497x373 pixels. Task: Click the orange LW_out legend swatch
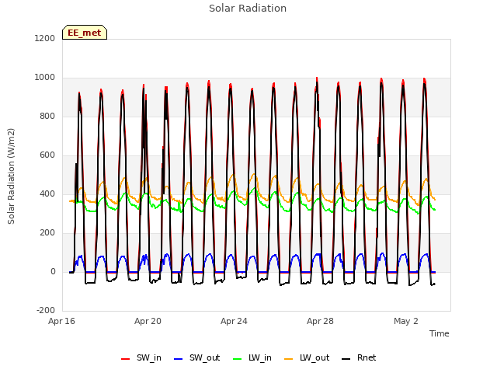[289, 359]
